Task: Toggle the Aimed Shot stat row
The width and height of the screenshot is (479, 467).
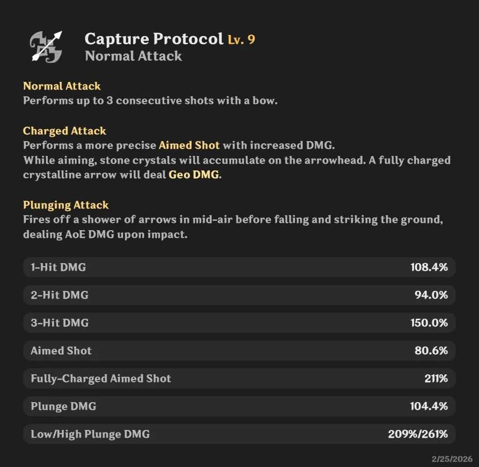Action: (239, 351)
